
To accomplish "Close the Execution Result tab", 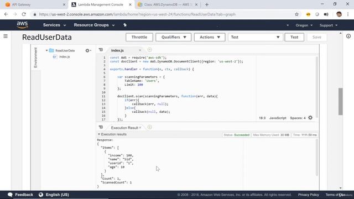I will click(x=140, y=128).
